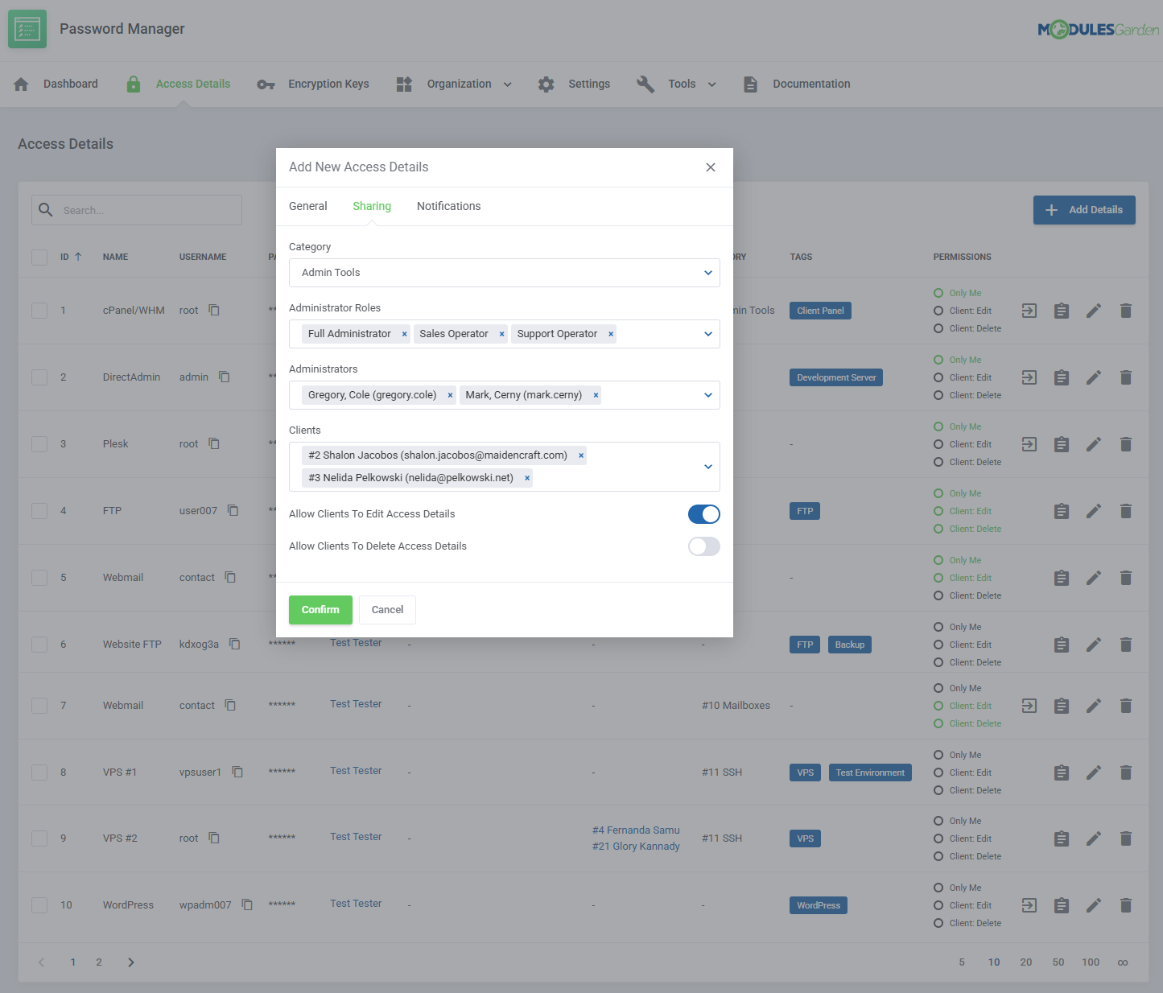Click the Cancel button
This screenshot has width=1163, height=993.
[387, 610]
